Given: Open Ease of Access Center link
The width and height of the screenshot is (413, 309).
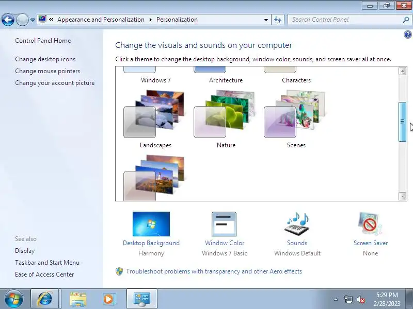Looking at the screenshot, I should (44, 274).
